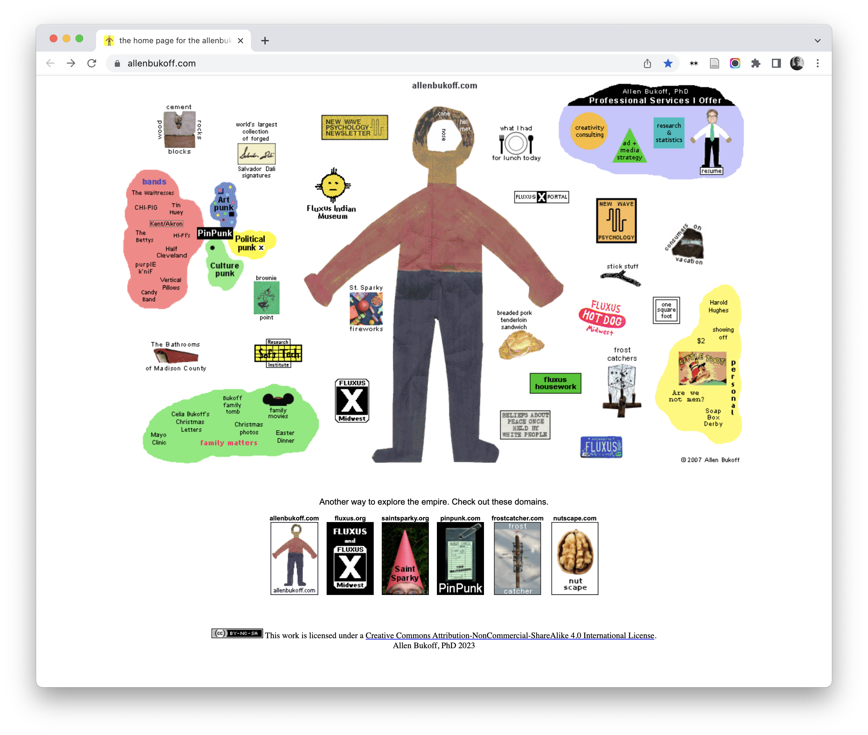
Task: Click the Fluxus X Midwest logo
Action: 352,400
